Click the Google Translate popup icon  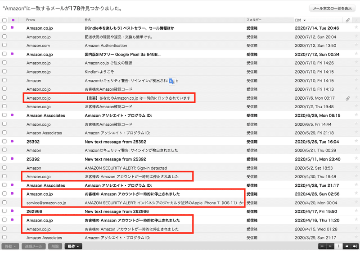pos(172,81)
